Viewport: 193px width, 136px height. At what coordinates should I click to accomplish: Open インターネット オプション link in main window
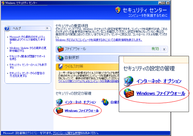[x=80, y=102]
